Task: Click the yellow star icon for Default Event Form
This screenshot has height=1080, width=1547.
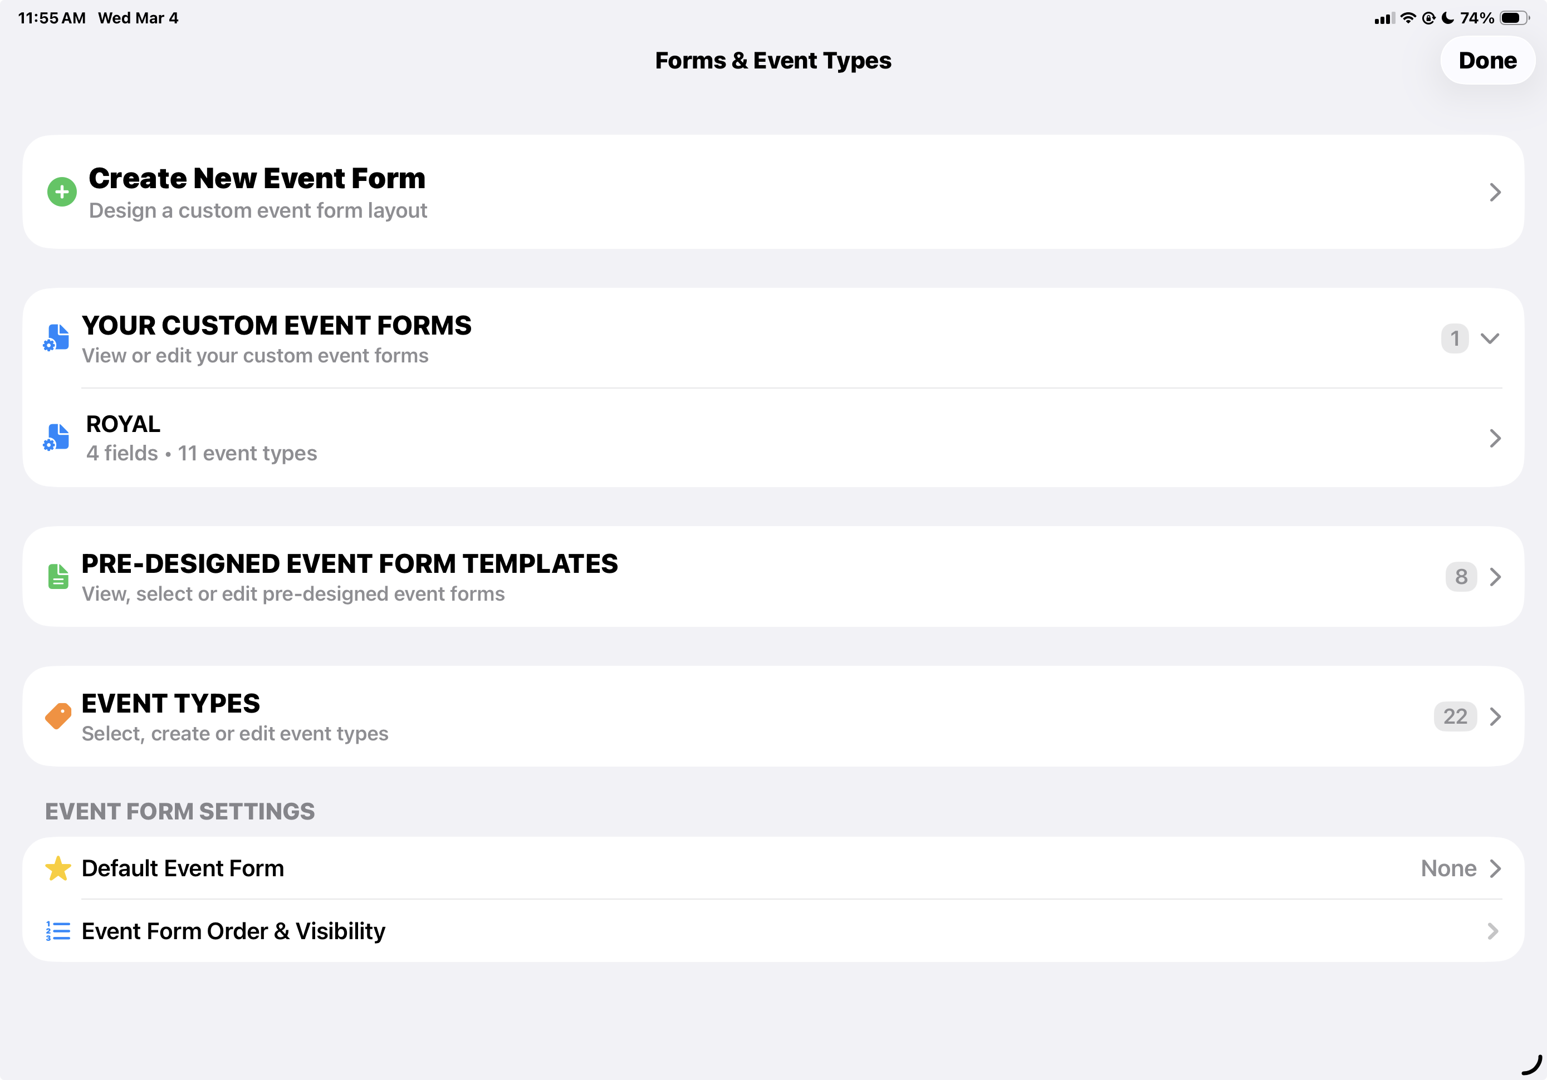Action: 58,868
